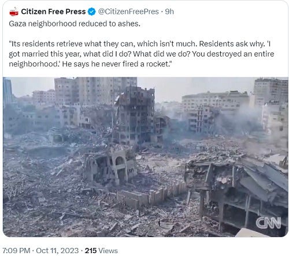The image size is (289, 256).
Task: Click the quoted residents paragraph text
Action: coord(142,54)
